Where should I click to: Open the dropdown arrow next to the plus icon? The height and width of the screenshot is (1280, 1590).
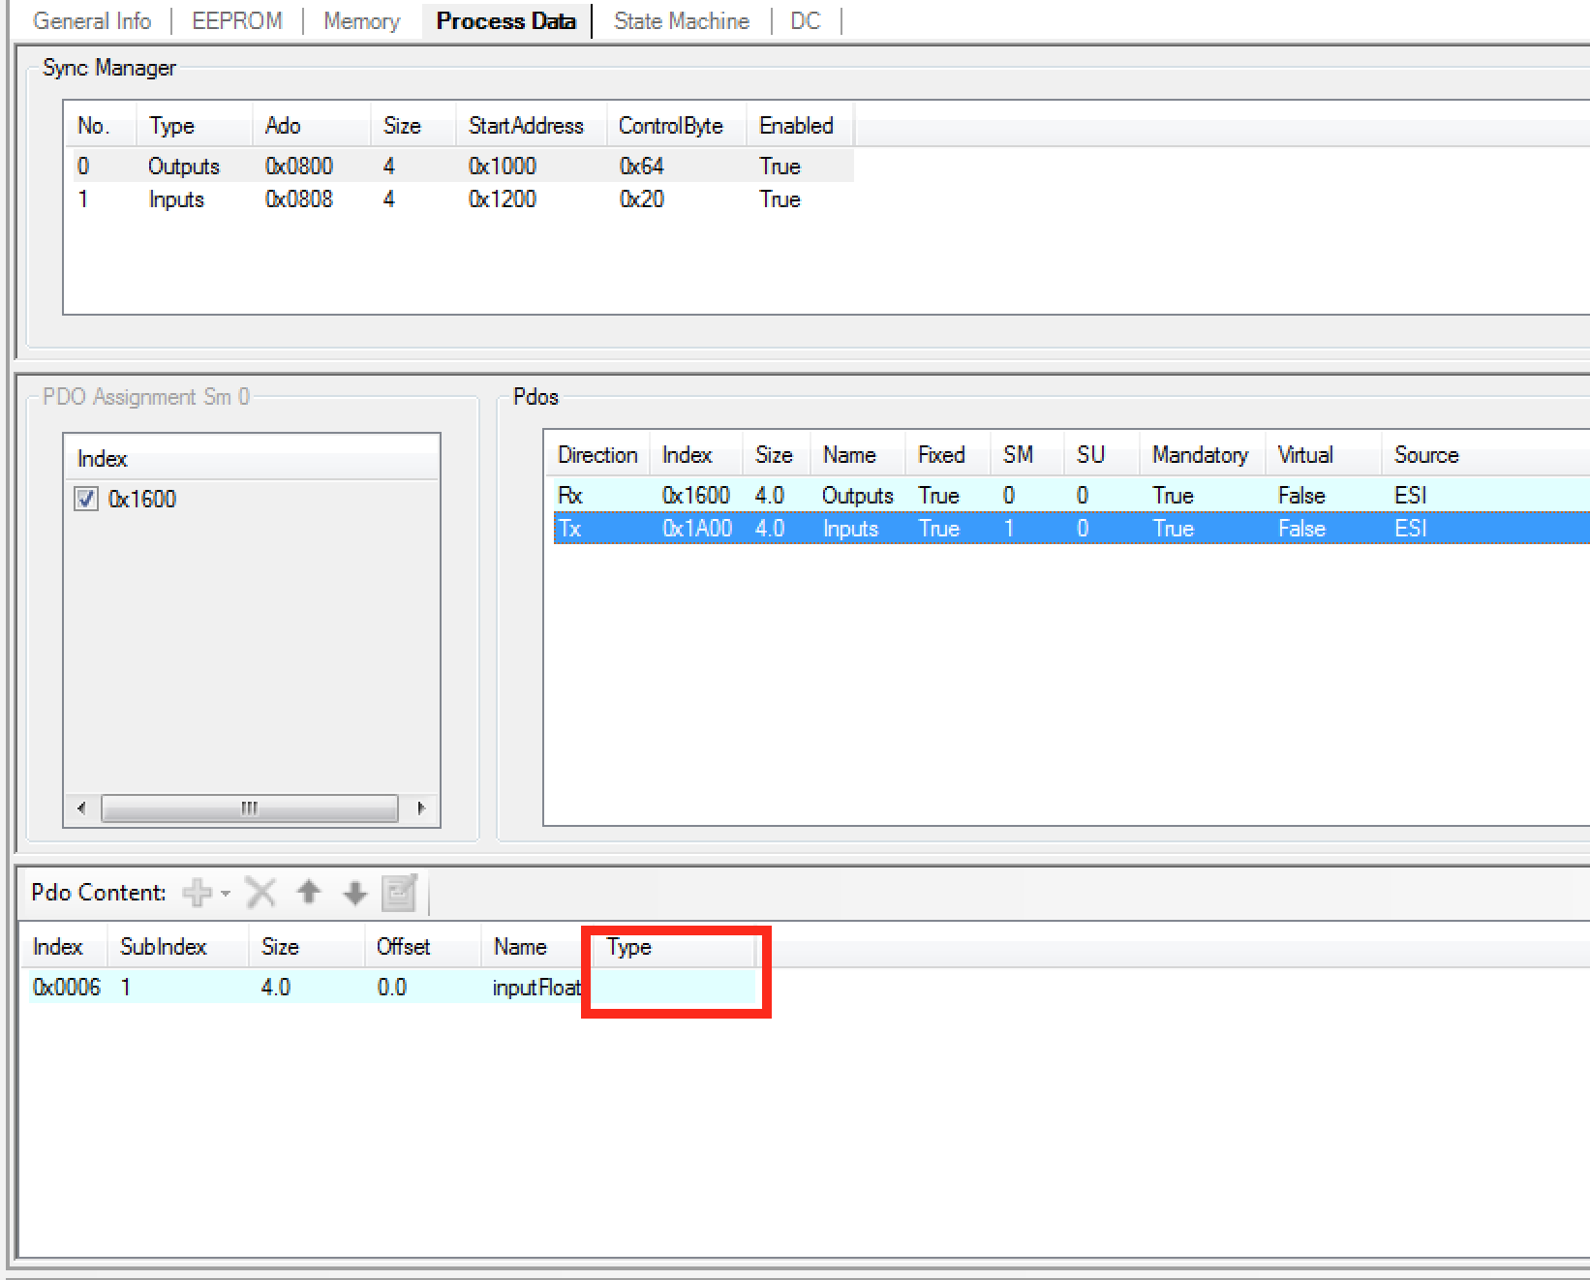click(224, 893)
